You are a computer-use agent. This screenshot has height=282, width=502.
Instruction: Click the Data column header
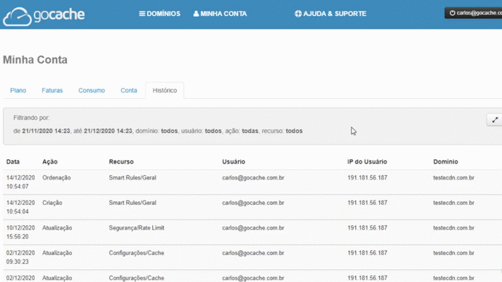13,162
